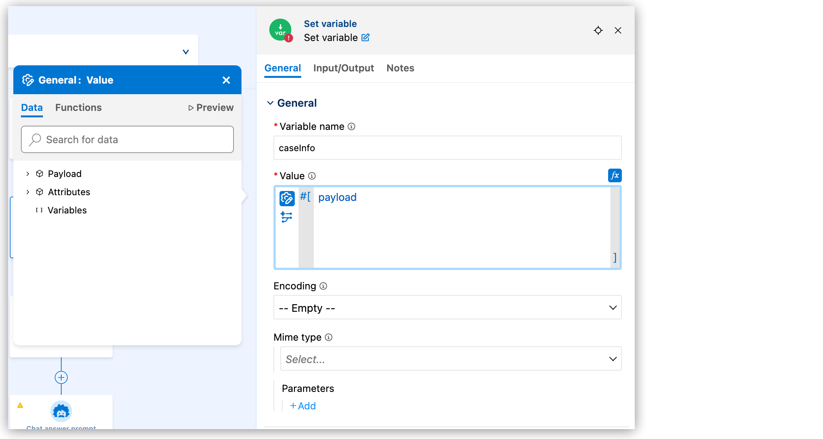Open the Encoding dropdown
823x439 pixels.
(x=448, y=308)
